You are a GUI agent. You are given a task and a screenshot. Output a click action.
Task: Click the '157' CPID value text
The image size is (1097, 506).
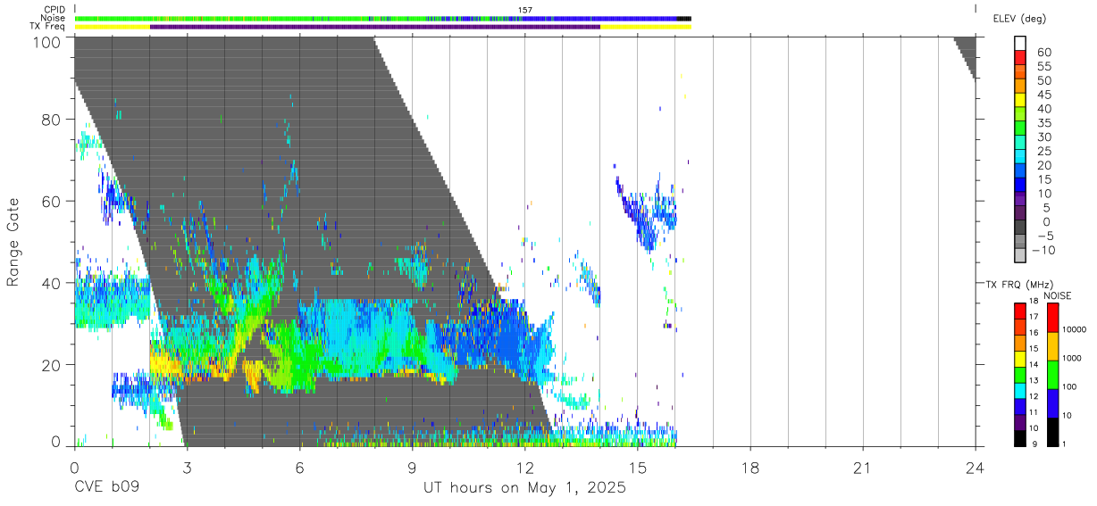coord(525,10)
